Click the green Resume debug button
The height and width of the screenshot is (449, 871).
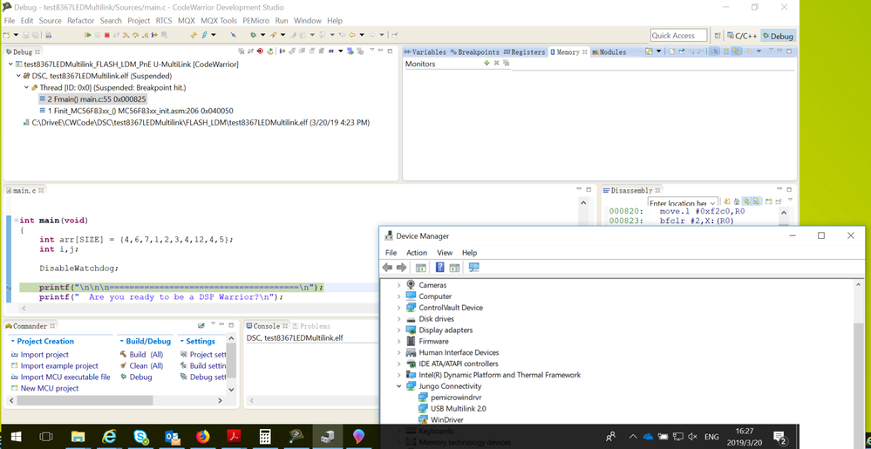click(87, 35)
